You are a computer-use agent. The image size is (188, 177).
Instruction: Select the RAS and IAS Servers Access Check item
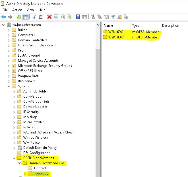[49, 132]
